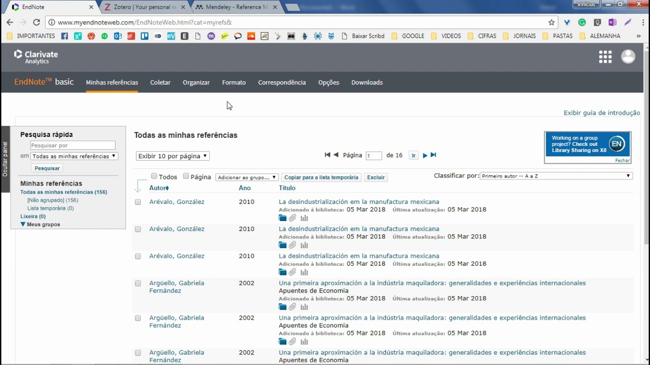Image resolution: width=650 pixels, height=365 pixels.
Task: Switch to the Mendeley browser tab
Action: [x=236, y=7]
